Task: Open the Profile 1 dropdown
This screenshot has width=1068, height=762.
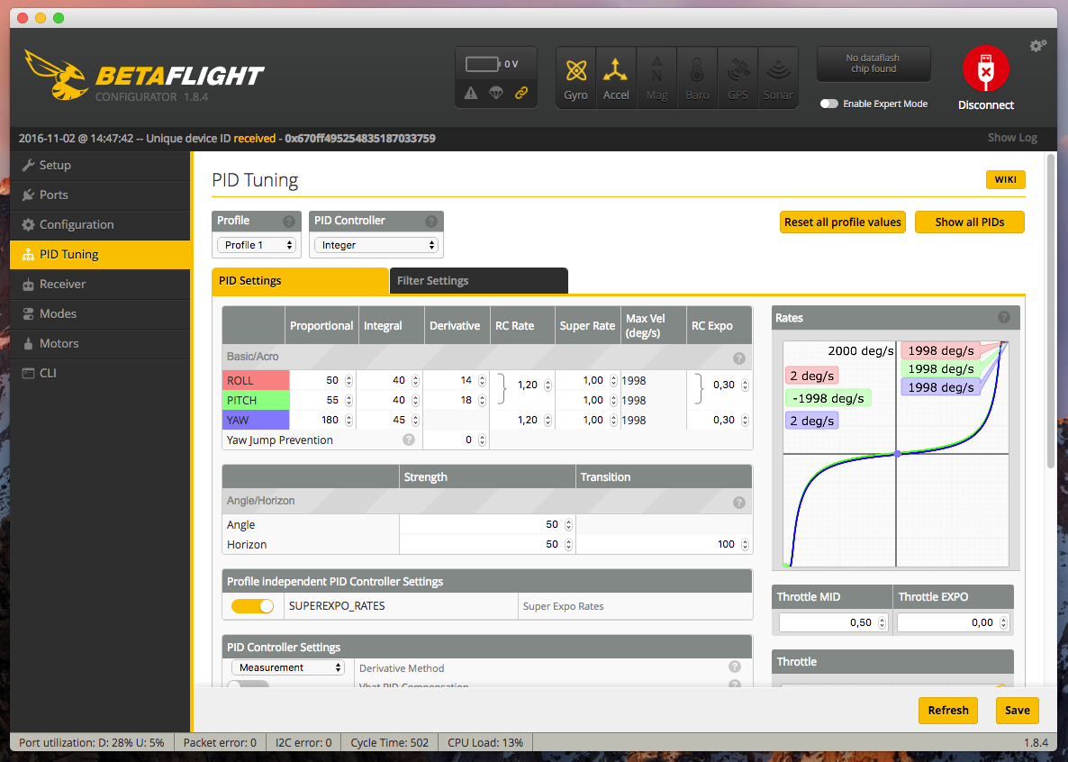Action: pyautogui.click(x=256, y=245)
